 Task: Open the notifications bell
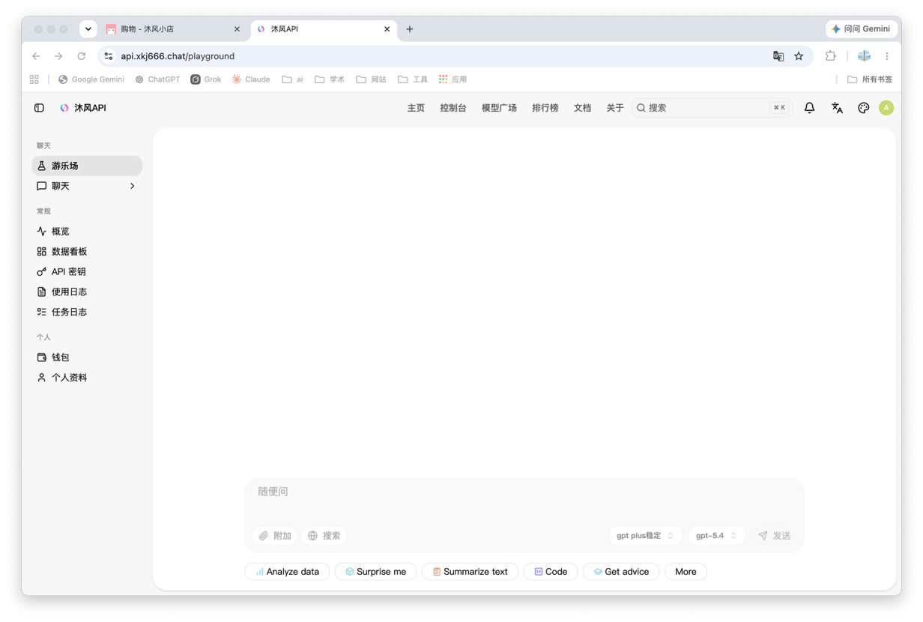point(809,108)
